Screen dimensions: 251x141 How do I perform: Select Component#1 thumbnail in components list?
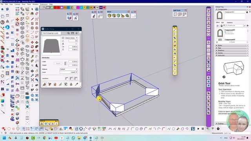tap(220, 33)
